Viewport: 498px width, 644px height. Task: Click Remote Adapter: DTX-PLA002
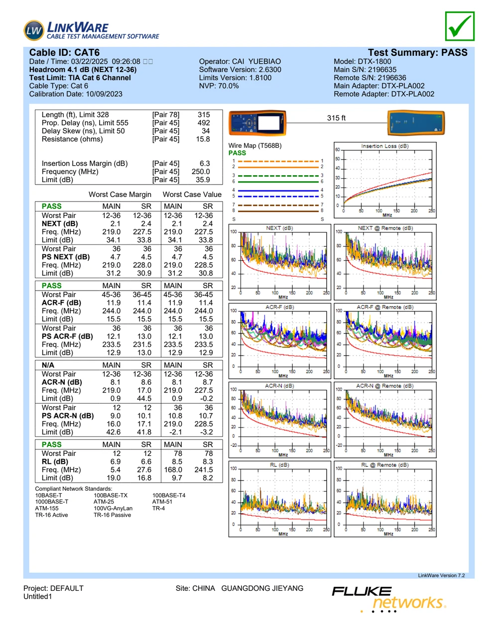(384, 94)
